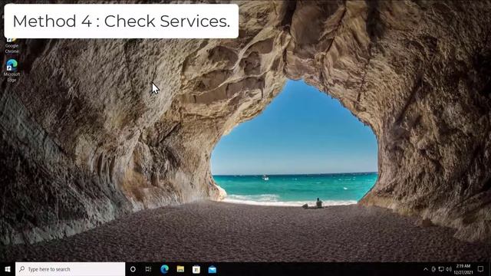Show hidden system tray icons
The width and height of the screenshot is (491, 276).
[426, 269]
